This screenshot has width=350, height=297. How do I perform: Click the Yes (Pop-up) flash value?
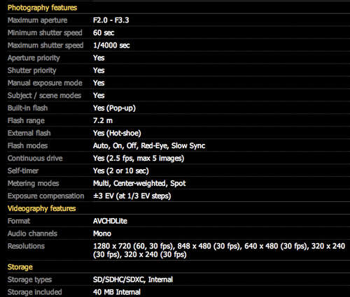114,108
